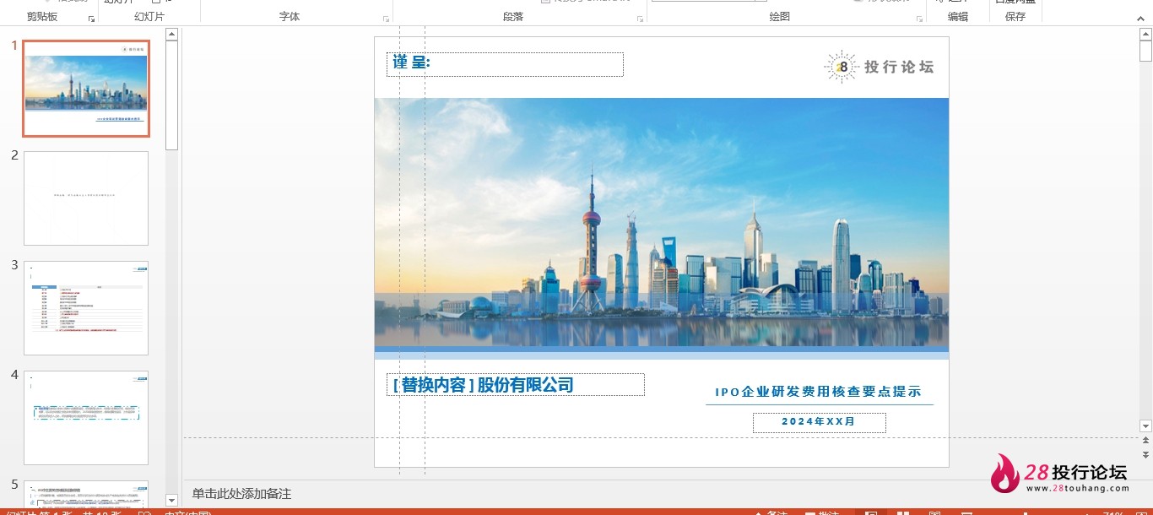Click the thumbnail panel scrollbar thumb

click(x=171, y=95)
